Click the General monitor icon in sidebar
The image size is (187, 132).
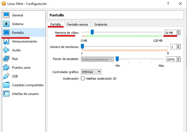coord(6,15)
